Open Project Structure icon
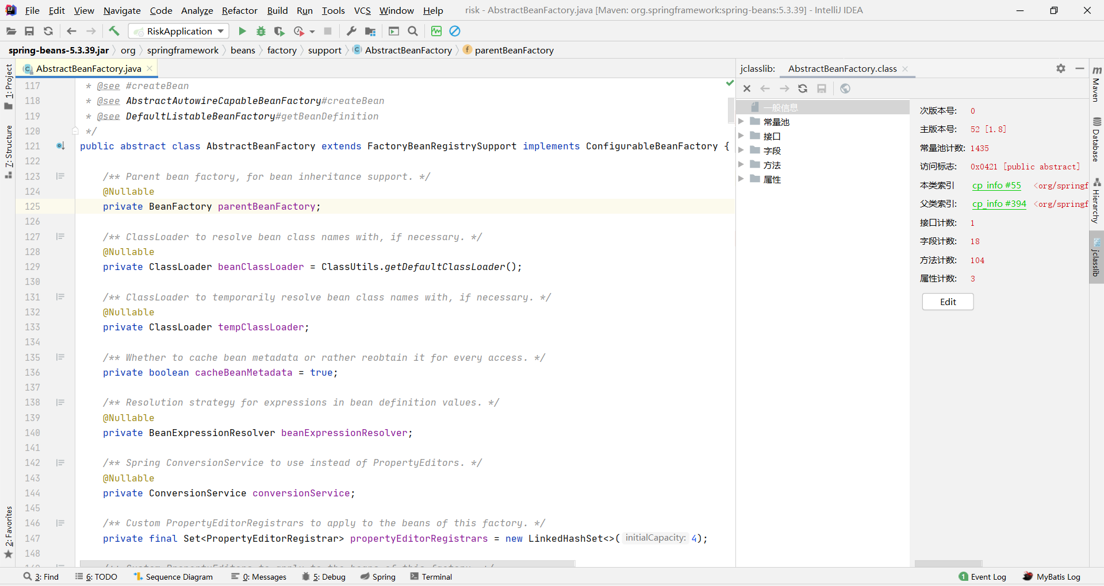 tap(370, 31)
